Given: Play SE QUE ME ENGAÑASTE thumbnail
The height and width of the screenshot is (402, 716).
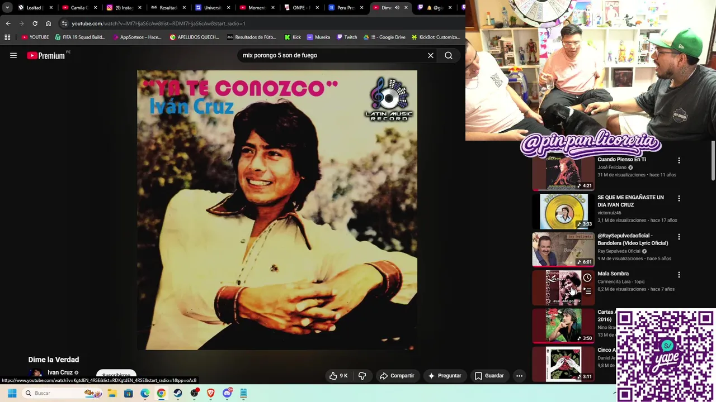Looking at the screenshot, I should pos(563,211).
